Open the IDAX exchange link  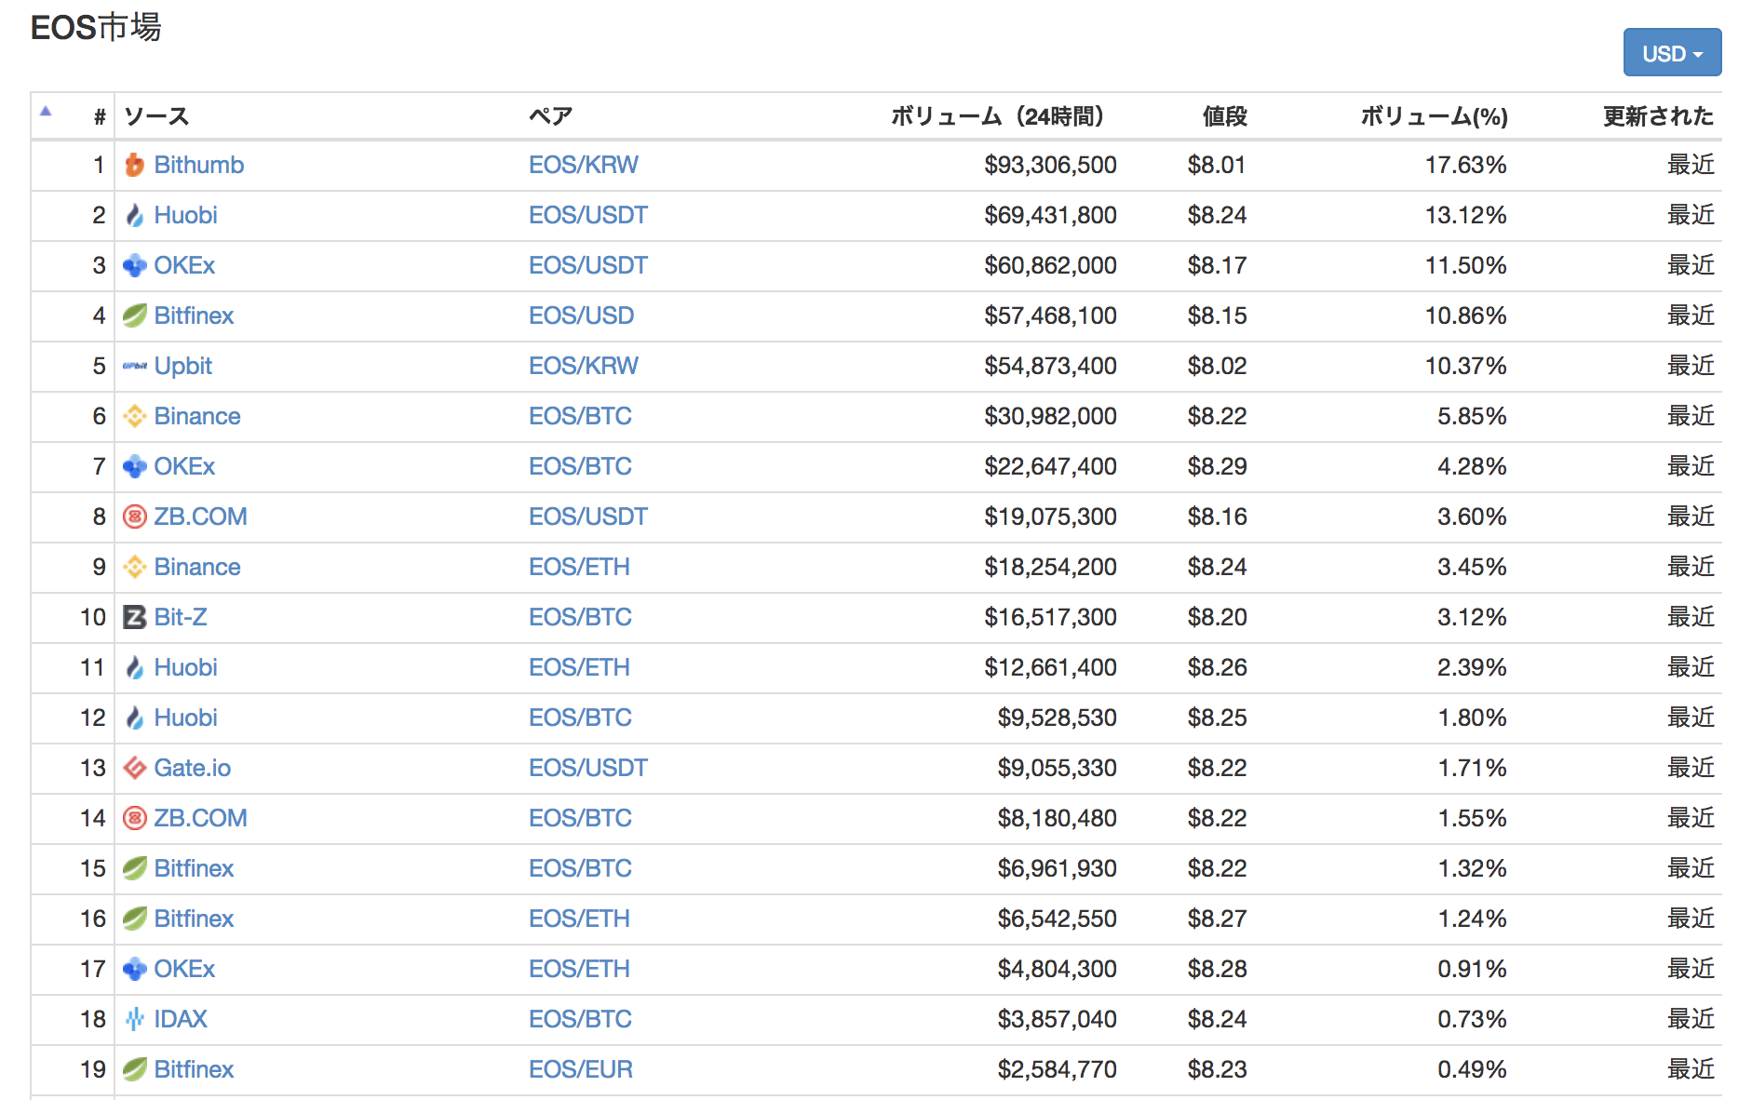click(x=181, y=1019)
